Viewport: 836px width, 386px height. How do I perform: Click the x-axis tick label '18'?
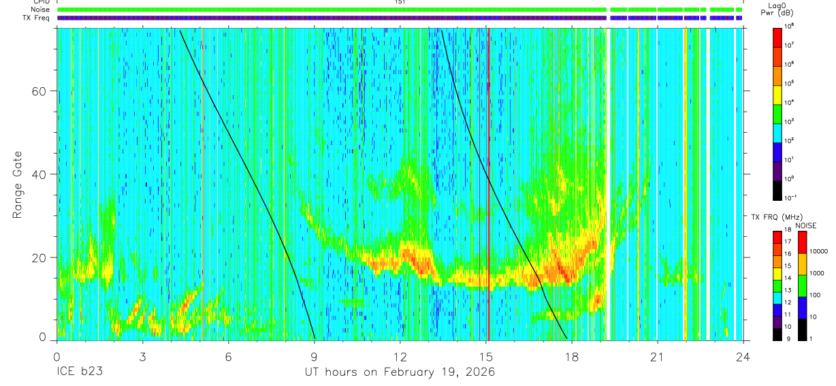[x=572, y=357]
